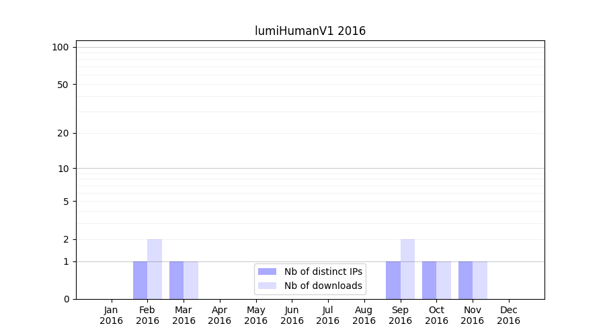Click the Jan 2016 x-axis label
Viewport: 605px width, 336px height.
[112, 315]
